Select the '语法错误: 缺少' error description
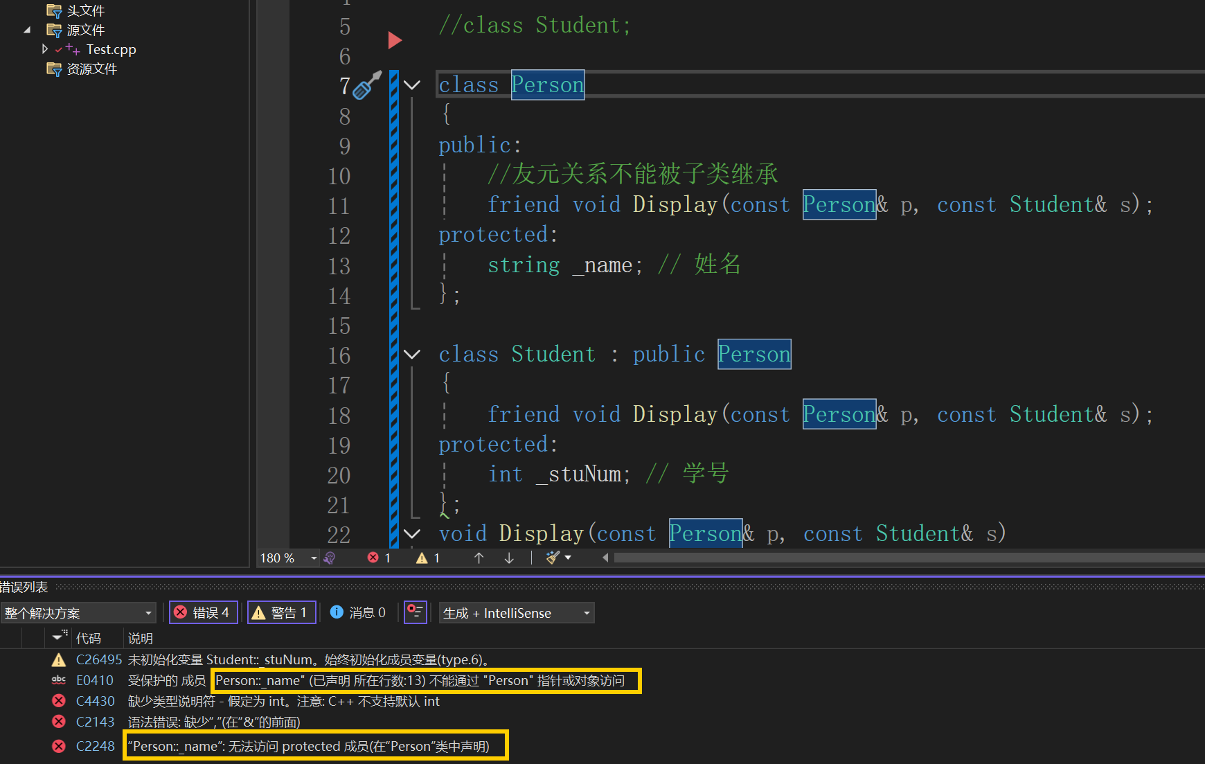 [214, 722]
